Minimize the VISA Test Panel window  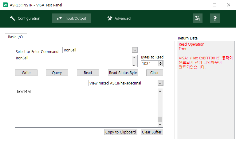coord(201,5)
